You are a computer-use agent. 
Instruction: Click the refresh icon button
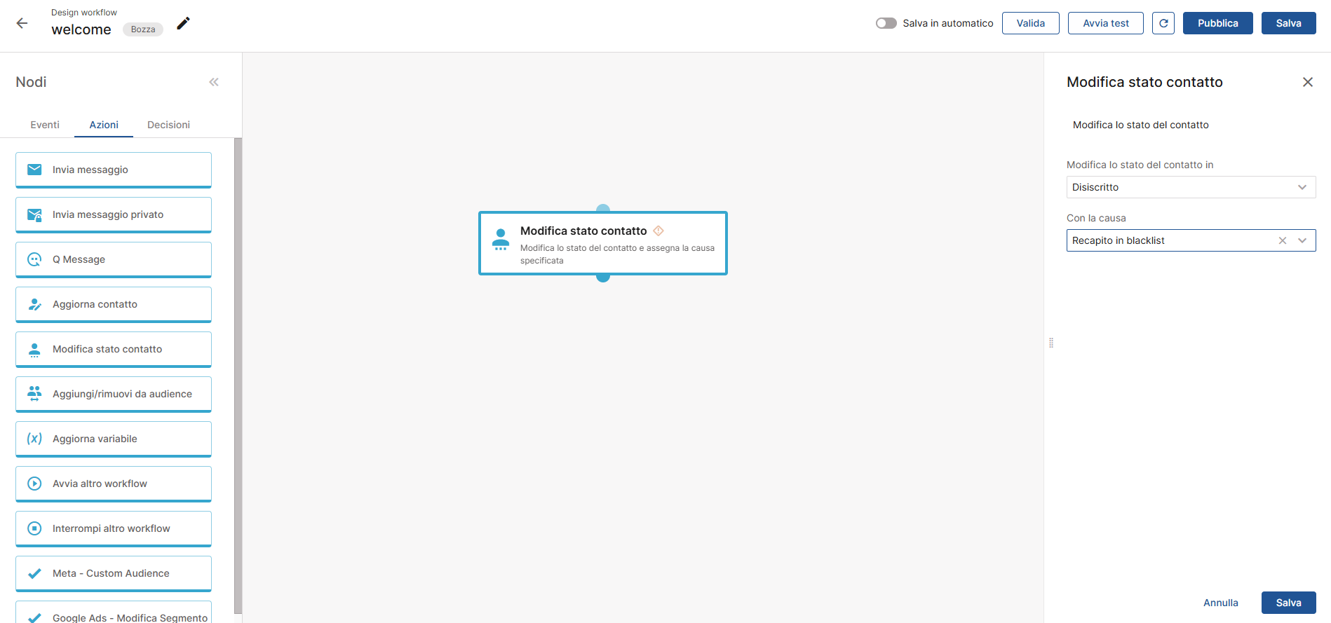[1163, 23]
